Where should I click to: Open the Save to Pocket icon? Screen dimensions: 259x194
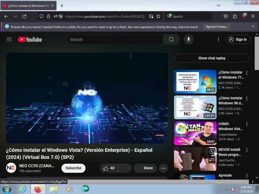click(226, 16)
